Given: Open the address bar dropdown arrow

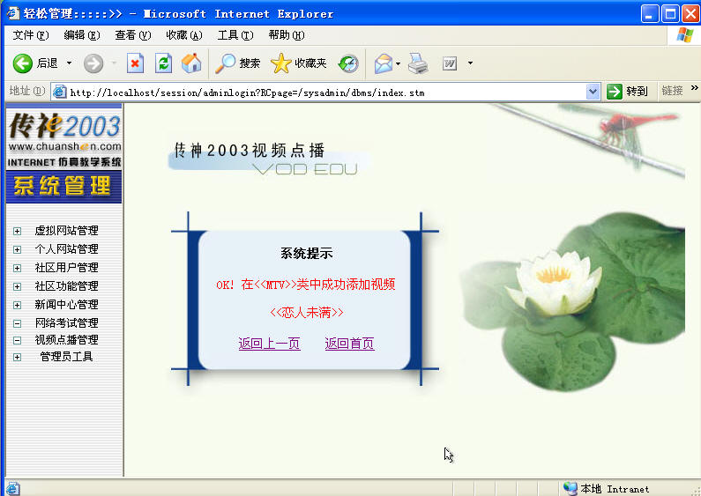Looking at the screenshot, I should tap(593, 92).
